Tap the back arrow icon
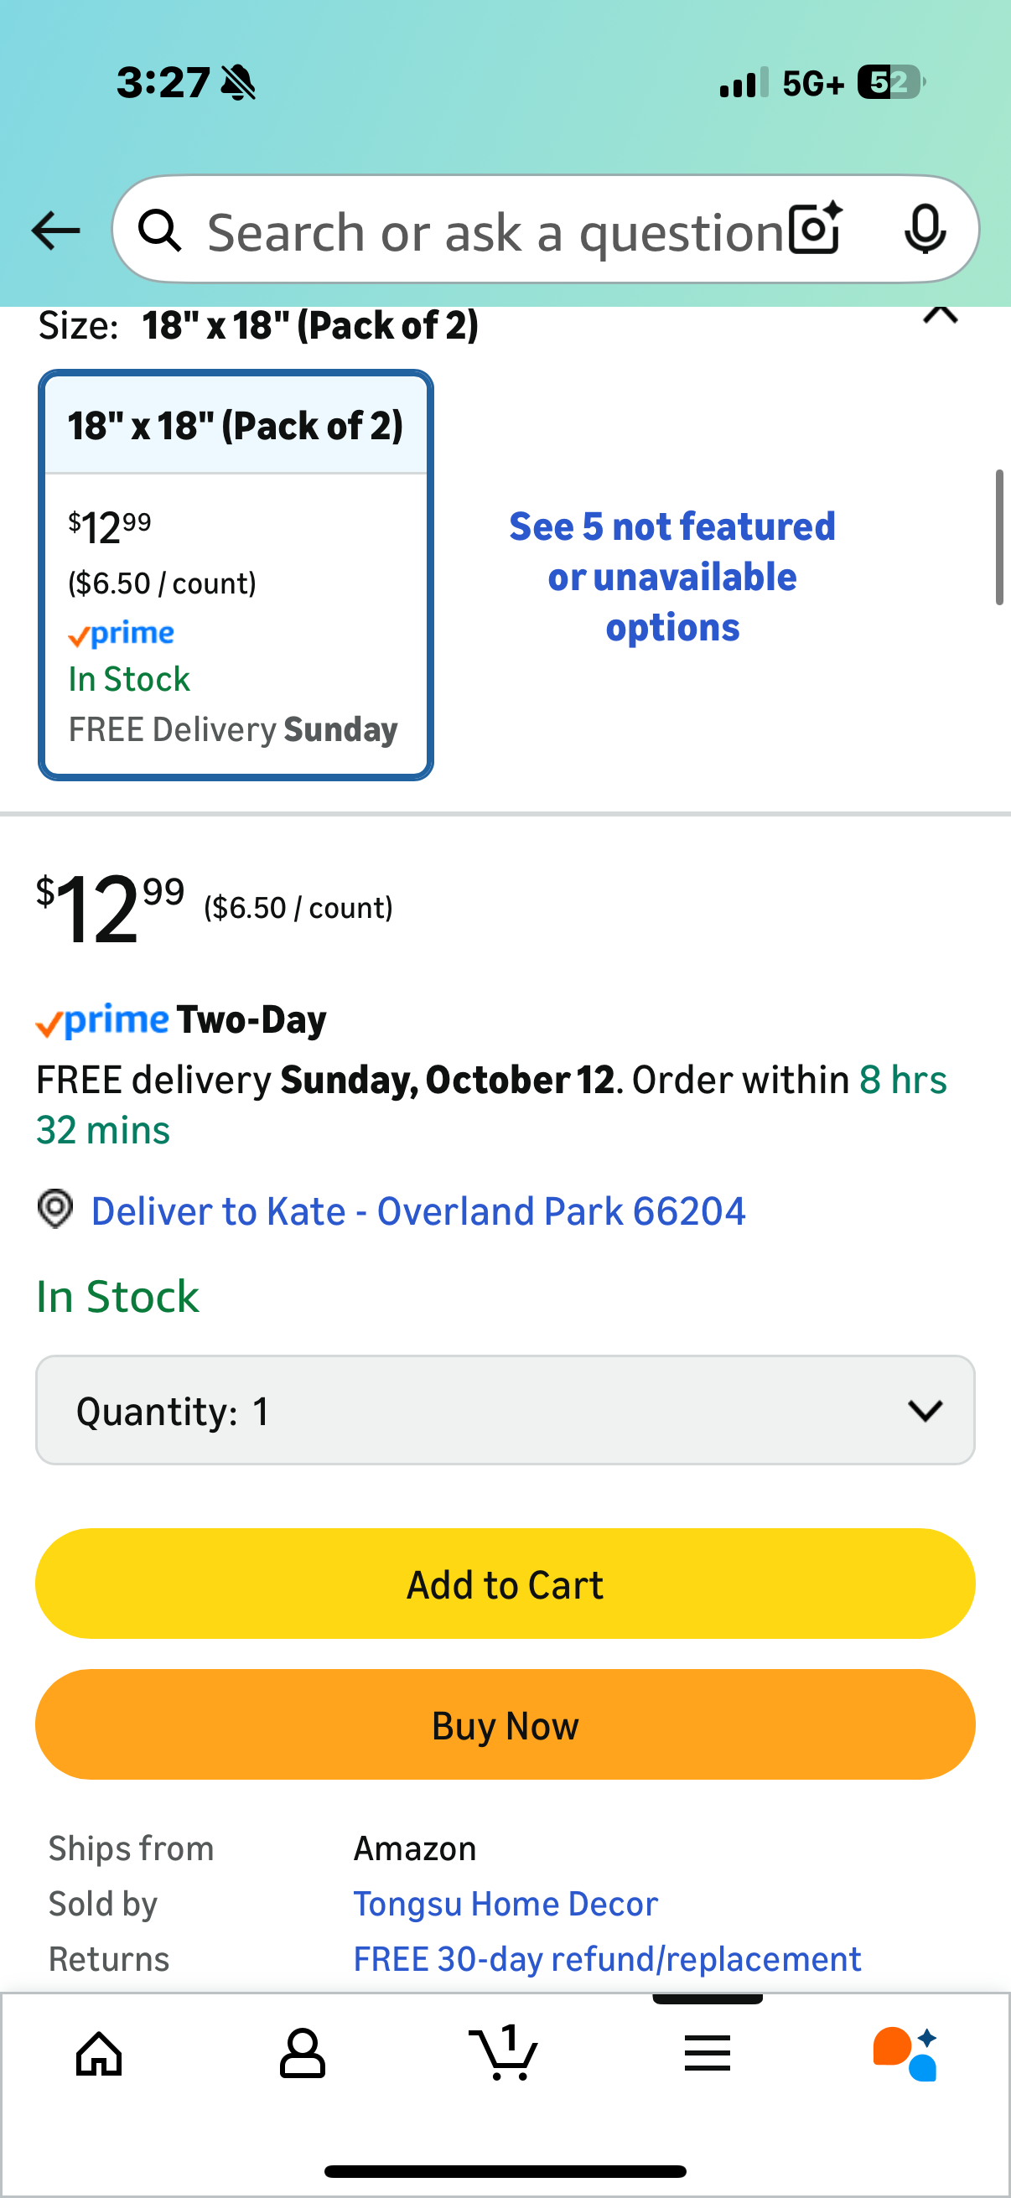Image resolution: width=1011 pixels, height=2198 pixels. pos(56,231)
